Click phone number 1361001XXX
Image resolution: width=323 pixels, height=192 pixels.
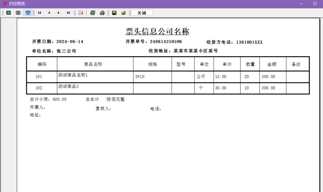click(249, 42)
